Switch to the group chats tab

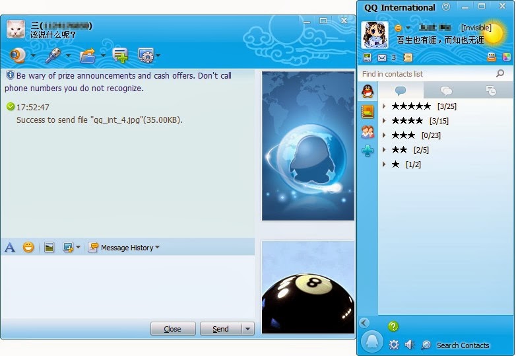pyautogui.click(x=446, y=90)
